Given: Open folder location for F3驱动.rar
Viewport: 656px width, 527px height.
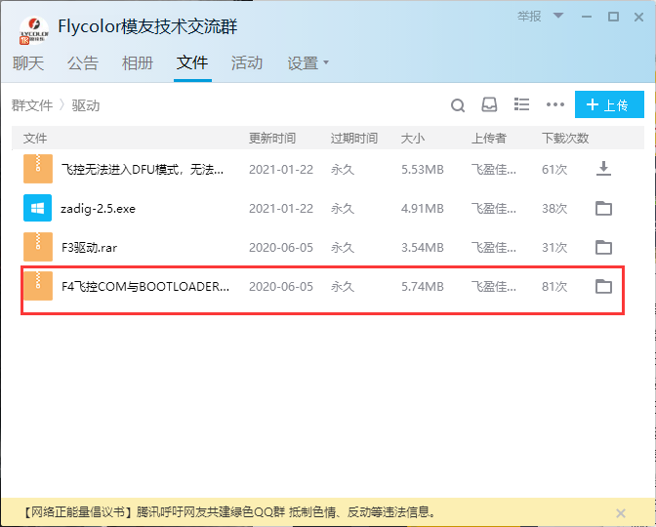Looking at the screenshot, I should click(x=603, y=247).
